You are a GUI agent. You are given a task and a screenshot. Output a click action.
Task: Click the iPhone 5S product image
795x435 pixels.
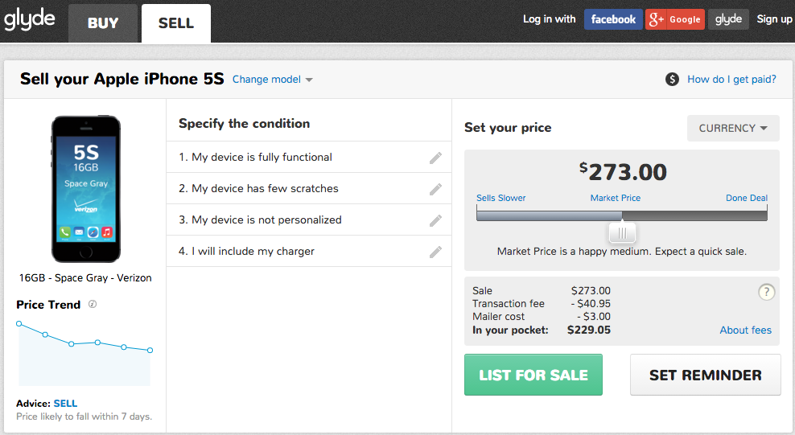click(85, 189)
